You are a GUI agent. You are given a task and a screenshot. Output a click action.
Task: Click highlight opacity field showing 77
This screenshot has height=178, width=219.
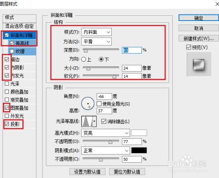[x=132, y=142]
